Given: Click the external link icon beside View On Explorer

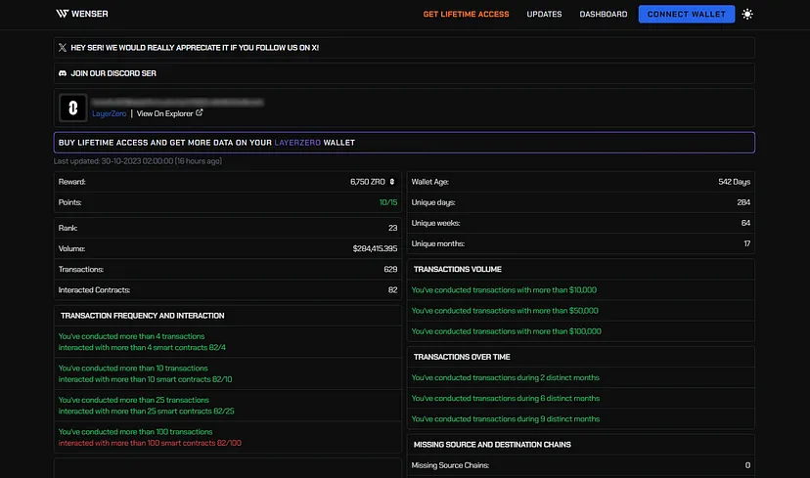Looking at the screenshot, I should (200, 113).
